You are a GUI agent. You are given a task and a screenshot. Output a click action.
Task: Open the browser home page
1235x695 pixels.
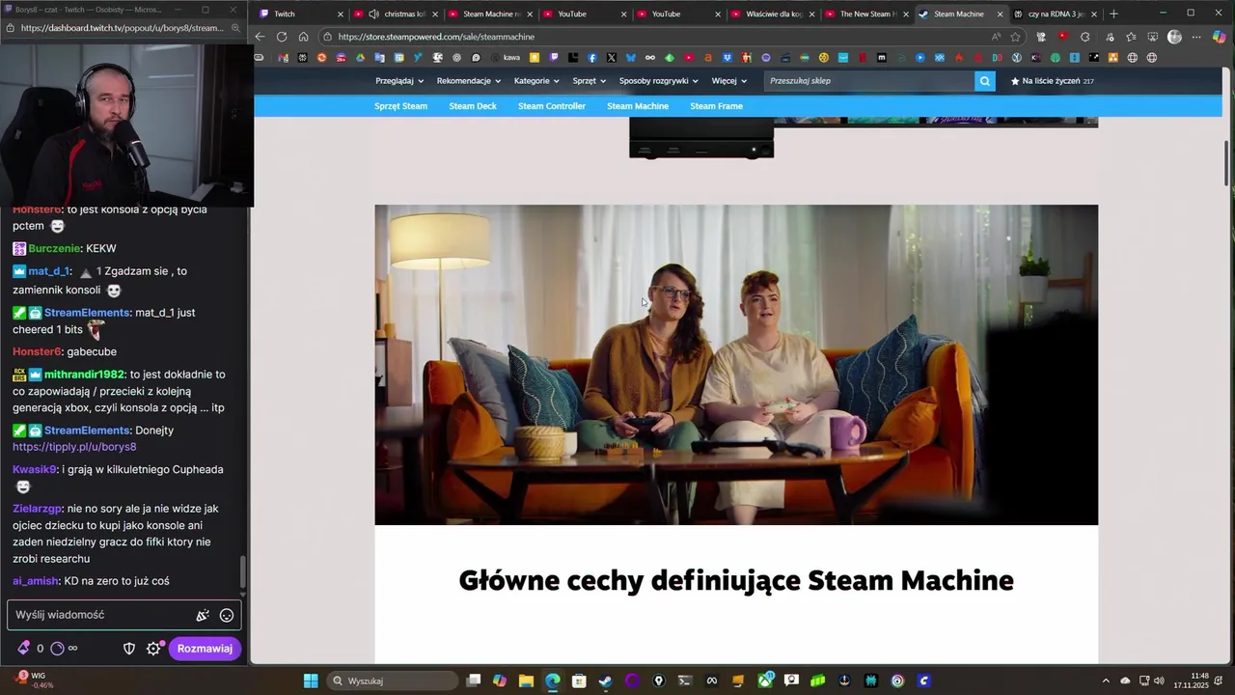point(303,37)
